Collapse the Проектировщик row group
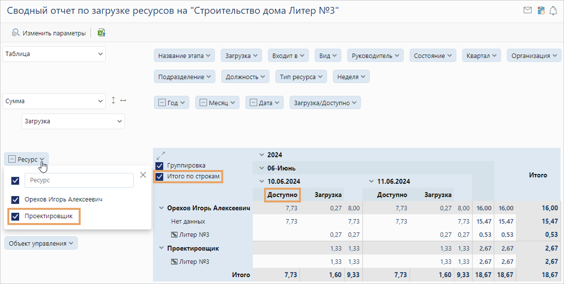The width and height of the screenshot is (564, 284). tap(161, 249)
